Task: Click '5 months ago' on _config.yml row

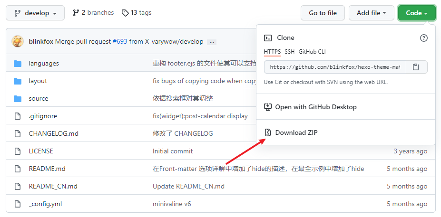Action: 407,204
